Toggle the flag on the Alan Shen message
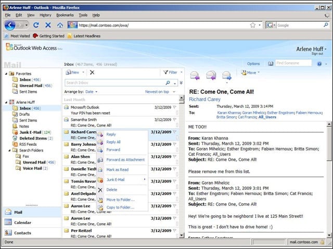Viewport: 333px width, 249px height. point(175,157)
